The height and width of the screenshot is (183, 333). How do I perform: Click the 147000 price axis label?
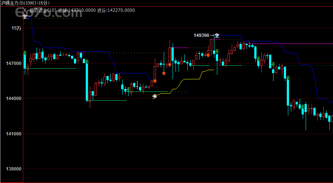click(x=13, y=63)
